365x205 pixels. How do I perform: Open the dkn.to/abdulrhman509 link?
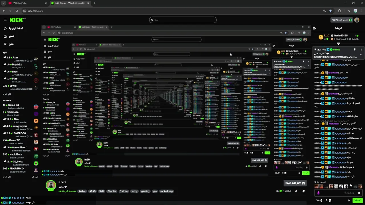(331, 57)
